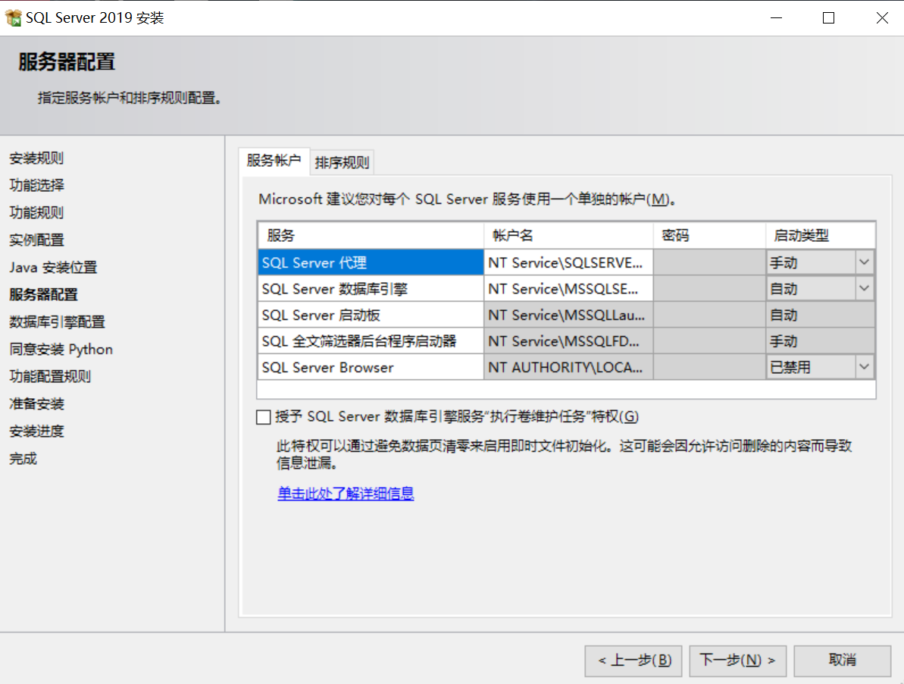Click the 服务 column header
This screenshot has width=904, height=684.
pyautogui.click(x=371, y=235)
